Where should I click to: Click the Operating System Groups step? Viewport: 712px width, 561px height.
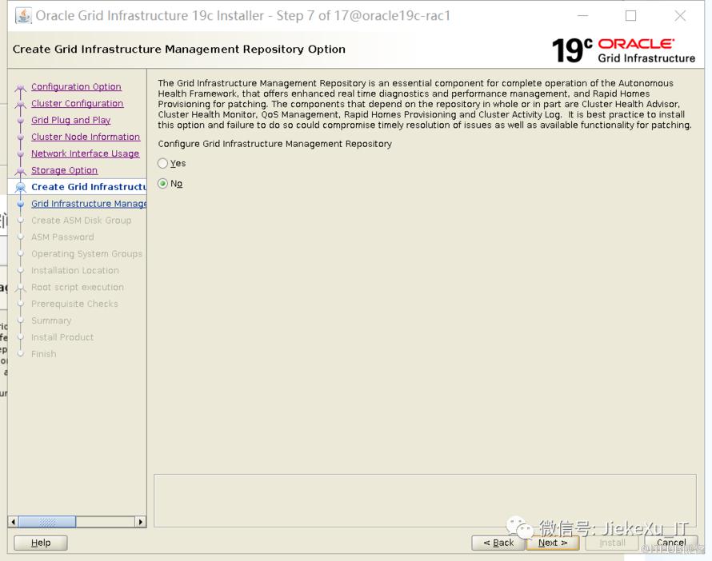pyautogui.click(x=86, y=254)
